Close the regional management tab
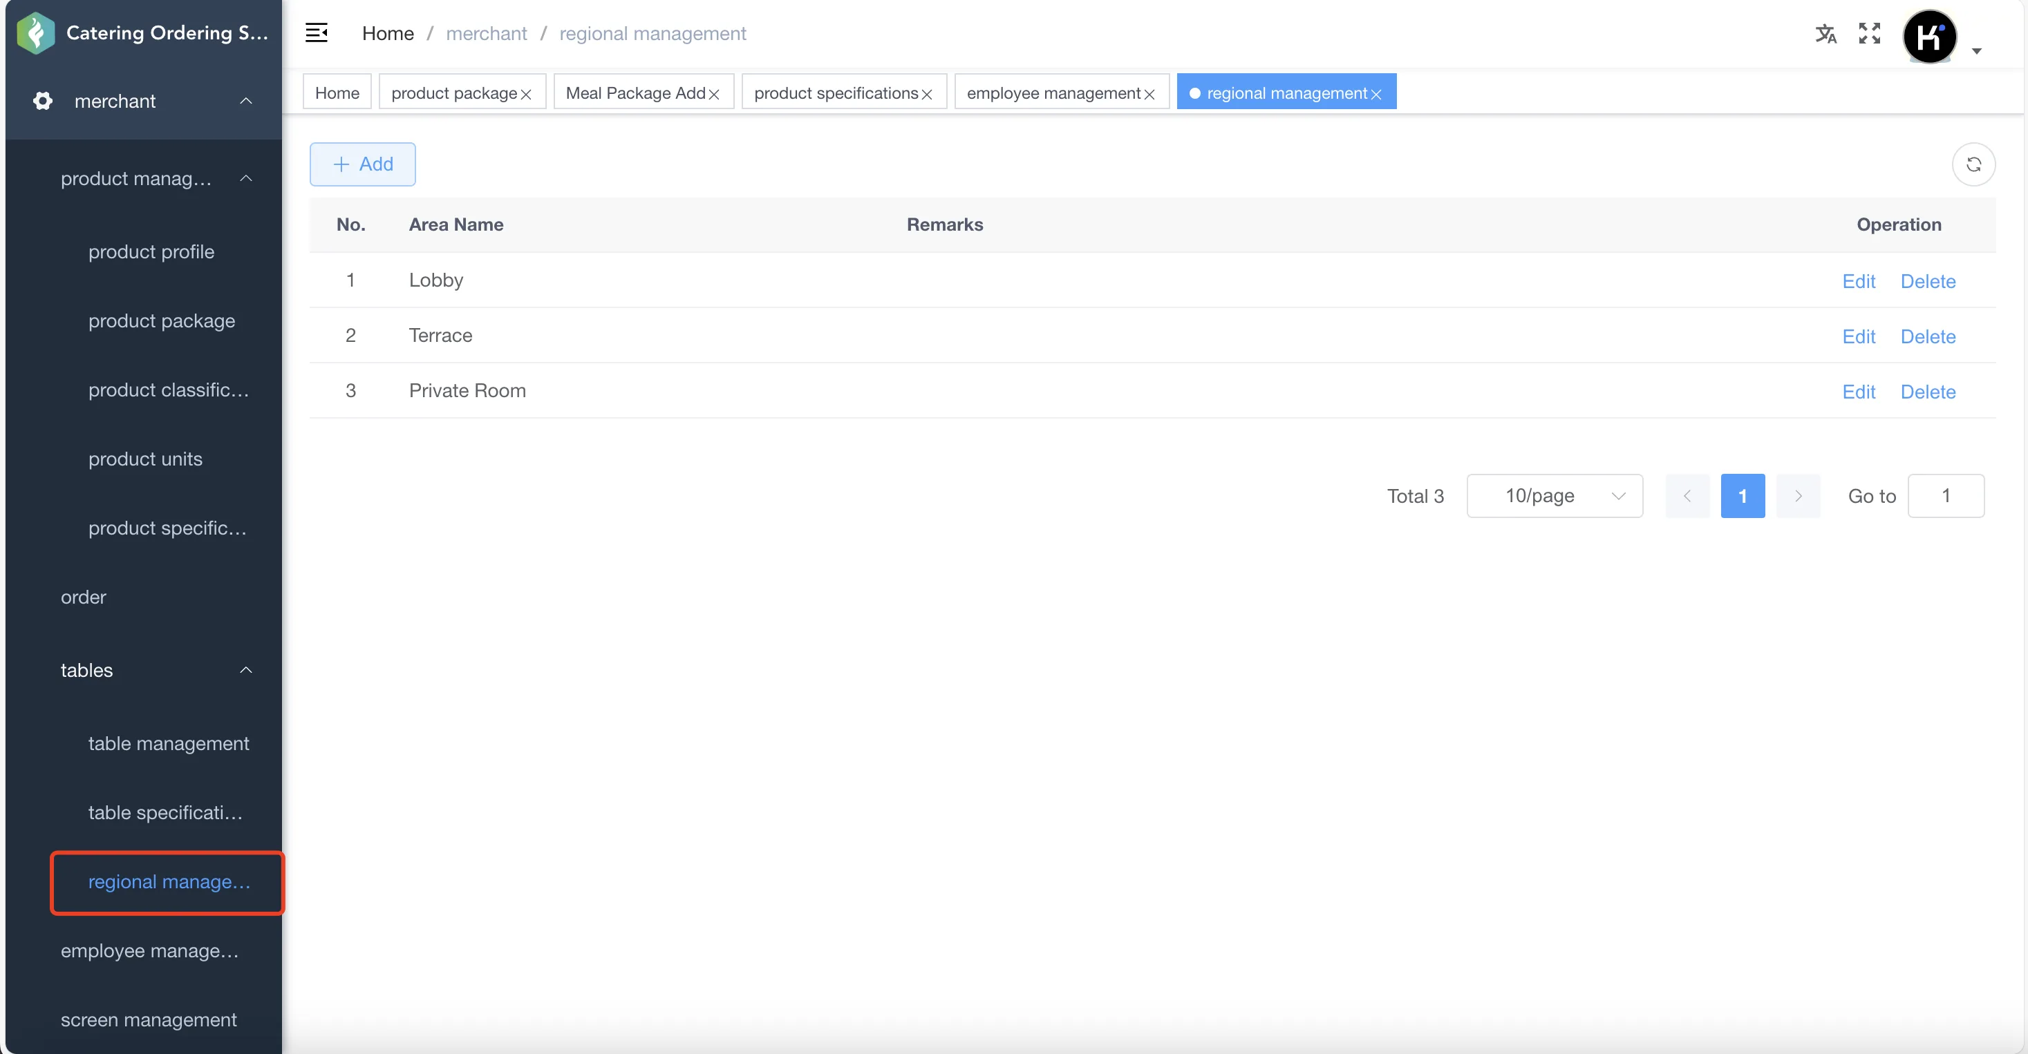 [x=1376, y=95]
